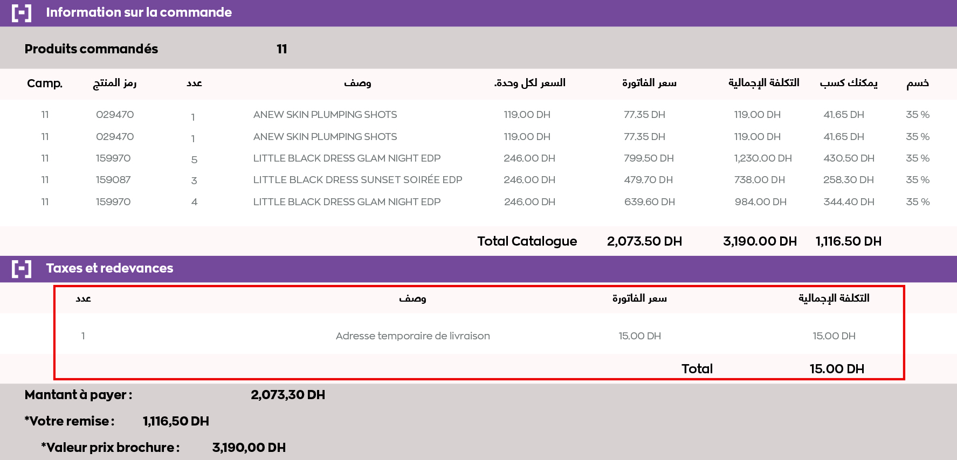Click earnings value 258.30 DH
The image size is (957, 460).
coord(848,180)
